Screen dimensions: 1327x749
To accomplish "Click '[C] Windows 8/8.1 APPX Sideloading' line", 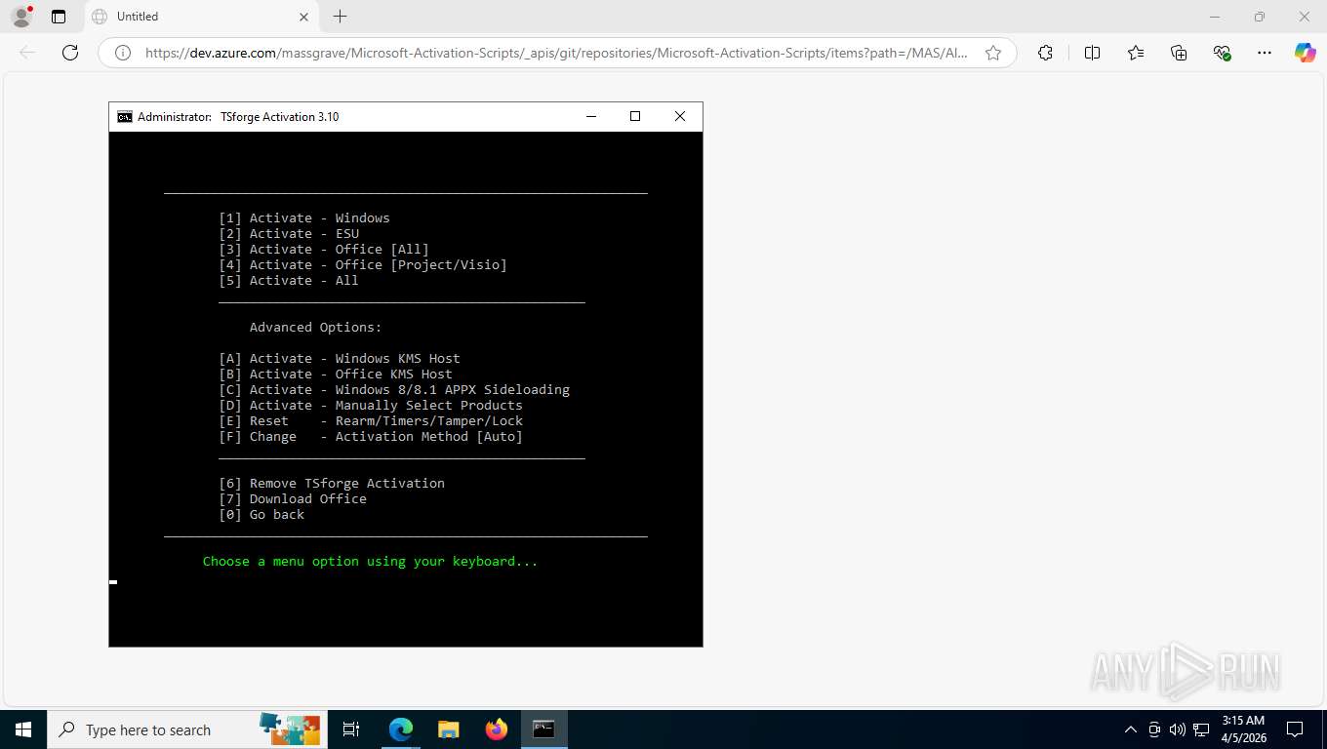I will (394, 389).
